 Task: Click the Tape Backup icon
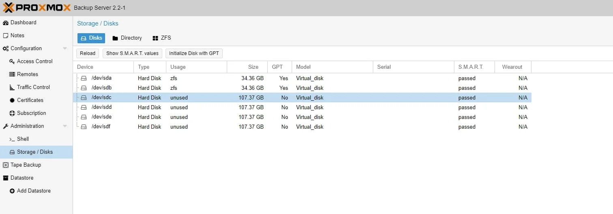6,165
